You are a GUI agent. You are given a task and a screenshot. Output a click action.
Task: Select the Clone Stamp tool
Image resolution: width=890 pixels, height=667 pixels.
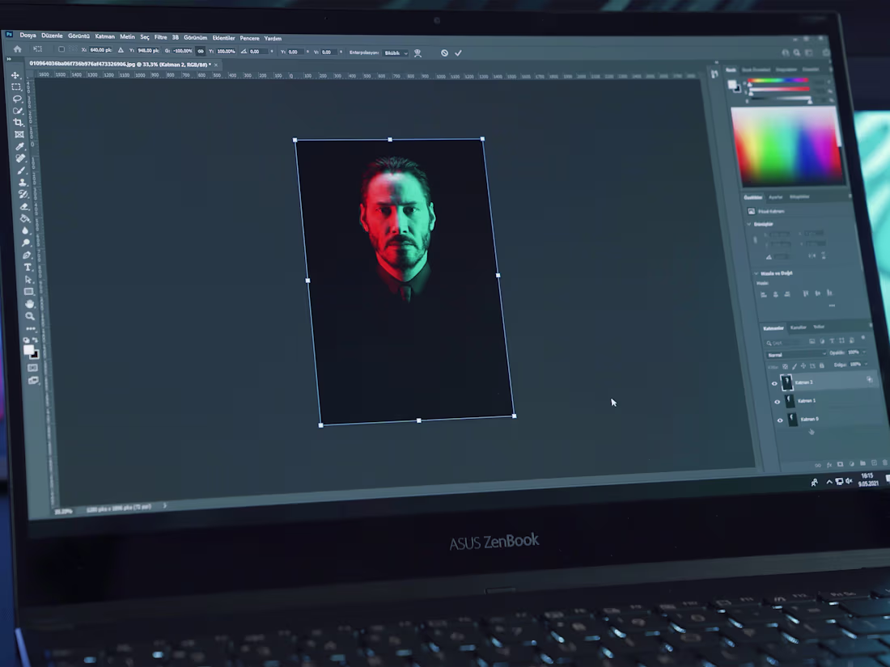22,183
